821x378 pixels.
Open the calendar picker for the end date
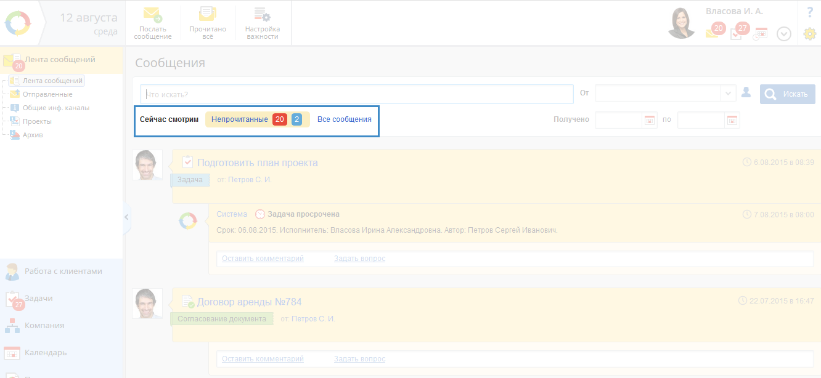click(x=732, y=120)
